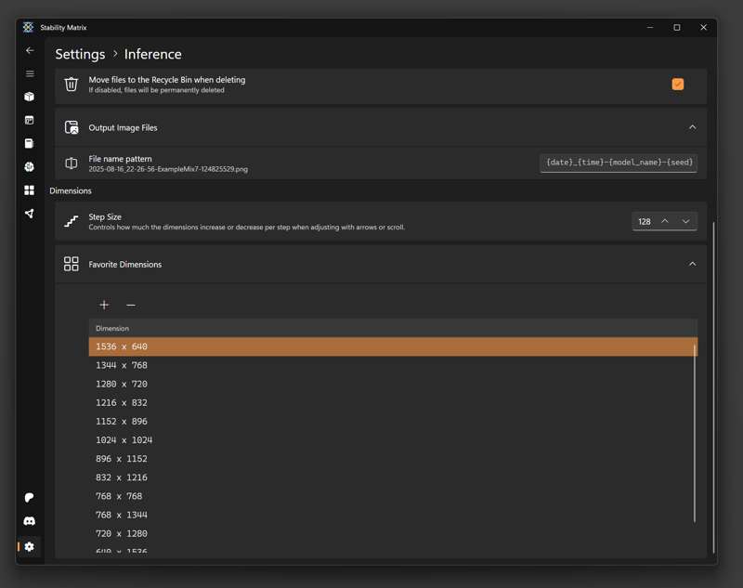The image size is (743, 588).
Task: Open the Packages cube icon in sidebar
Action: [x=29, y=97]
